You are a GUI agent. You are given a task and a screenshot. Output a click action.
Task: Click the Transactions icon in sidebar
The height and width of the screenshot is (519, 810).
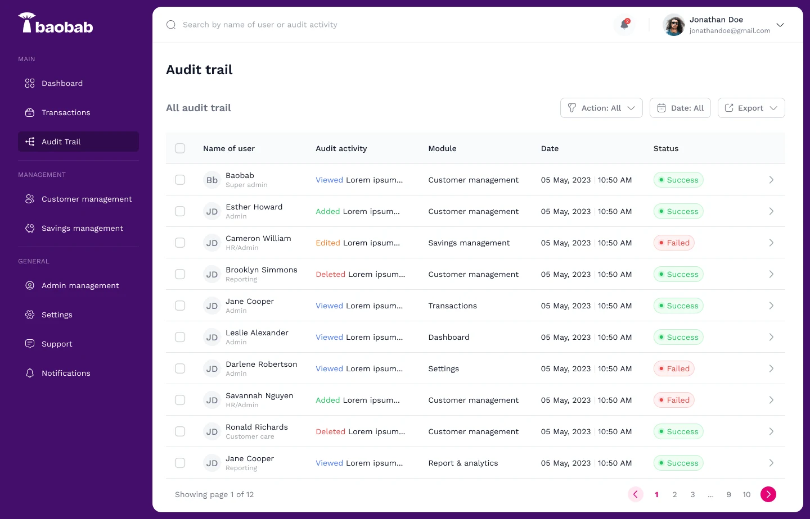pos(30,112)
